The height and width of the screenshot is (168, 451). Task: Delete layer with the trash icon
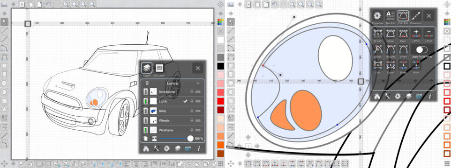[x=147, y=83]
